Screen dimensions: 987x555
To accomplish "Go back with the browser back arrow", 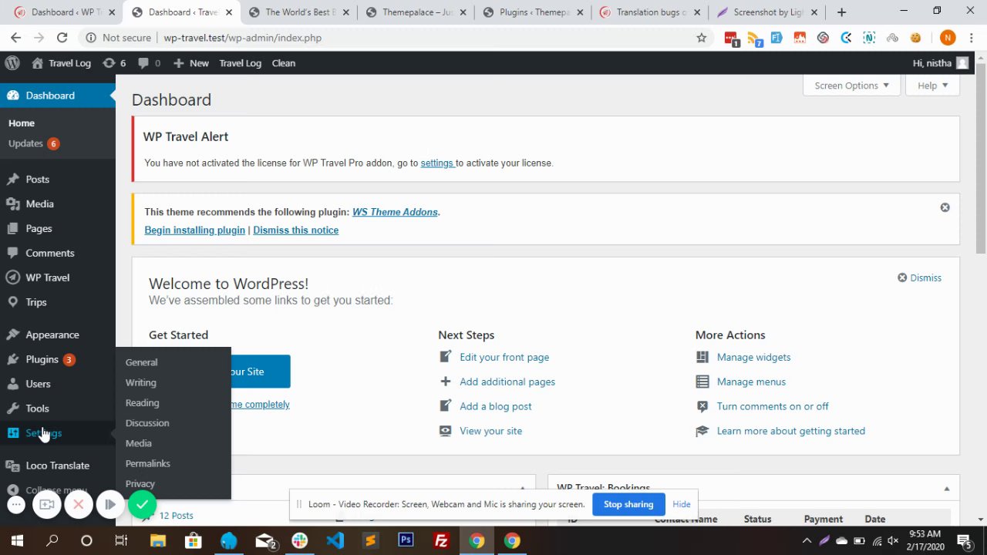I will pyautogui.click(x=15, y=38).
